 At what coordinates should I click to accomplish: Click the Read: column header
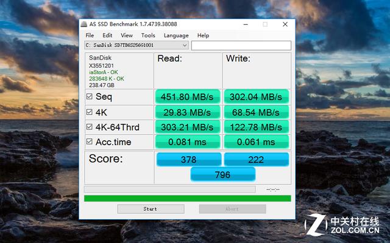170,58
